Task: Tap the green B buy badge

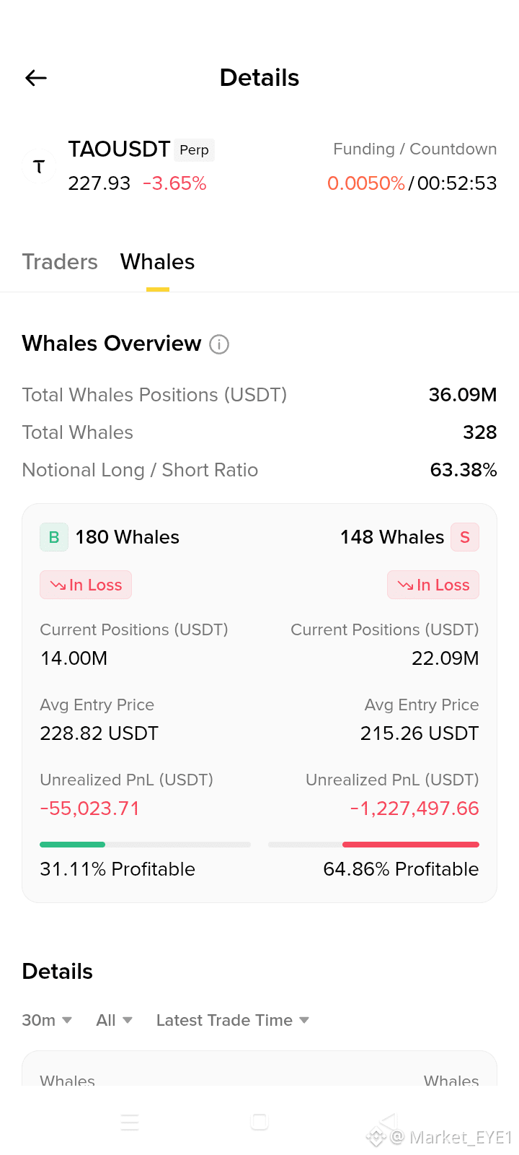Action: (x=54, y=537)
